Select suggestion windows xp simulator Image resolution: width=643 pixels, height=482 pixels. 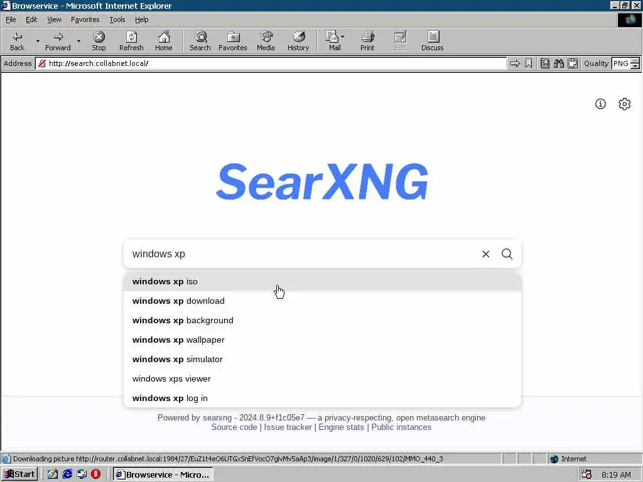[x=322, y=360]
